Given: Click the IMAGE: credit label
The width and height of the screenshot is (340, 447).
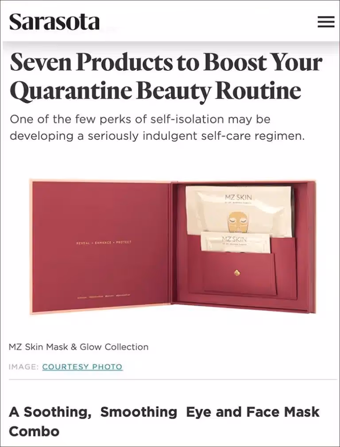Looking at the screenshot, I should coord(24,367).
